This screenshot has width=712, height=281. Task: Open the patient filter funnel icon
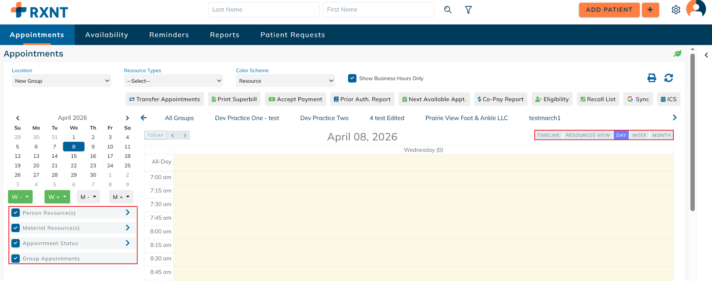(x=468, y=10)
